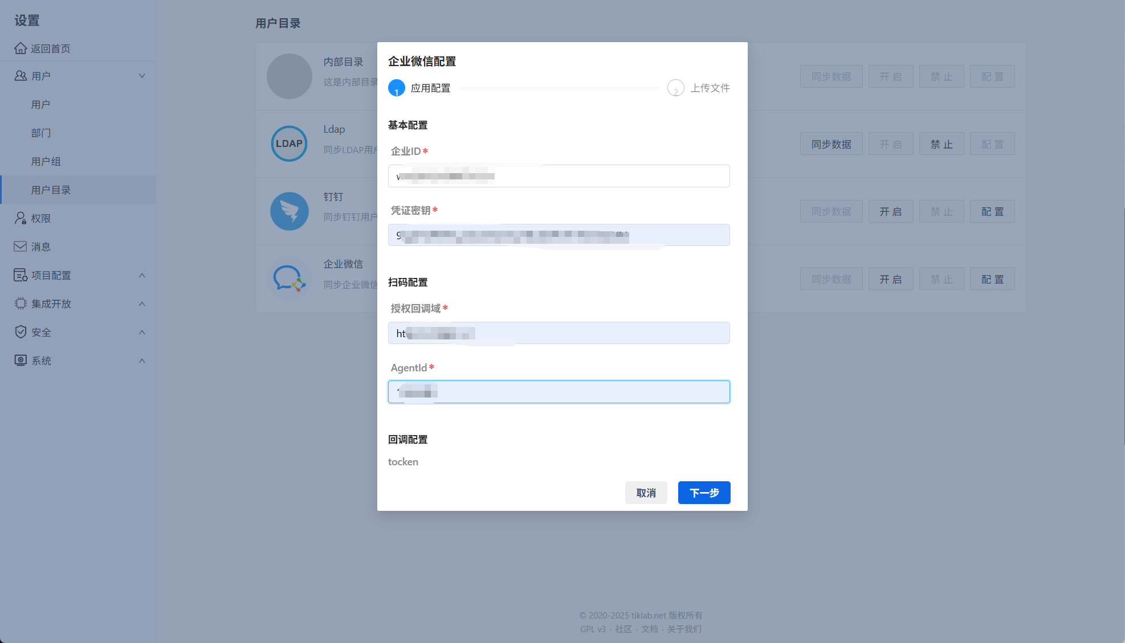The width and height of the screenshot is (1125, 643).
Task: Cancel the dialog with 取消
Action: 646,493
